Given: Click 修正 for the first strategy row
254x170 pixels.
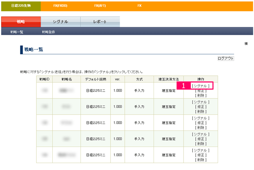Looking at the screenshot, I should (201, 91).
